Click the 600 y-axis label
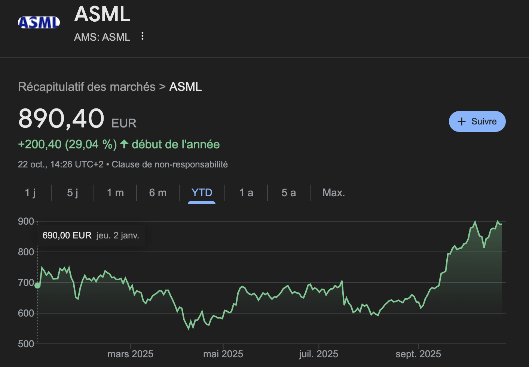 (x=26, y=313)
